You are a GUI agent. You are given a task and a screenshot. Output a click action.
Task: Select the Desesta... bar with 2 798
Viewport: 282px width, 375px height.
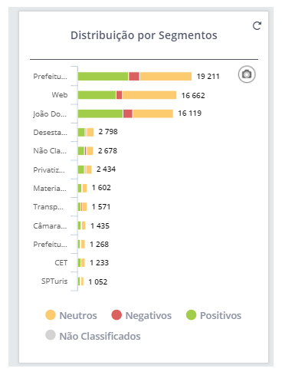(86, 132)
